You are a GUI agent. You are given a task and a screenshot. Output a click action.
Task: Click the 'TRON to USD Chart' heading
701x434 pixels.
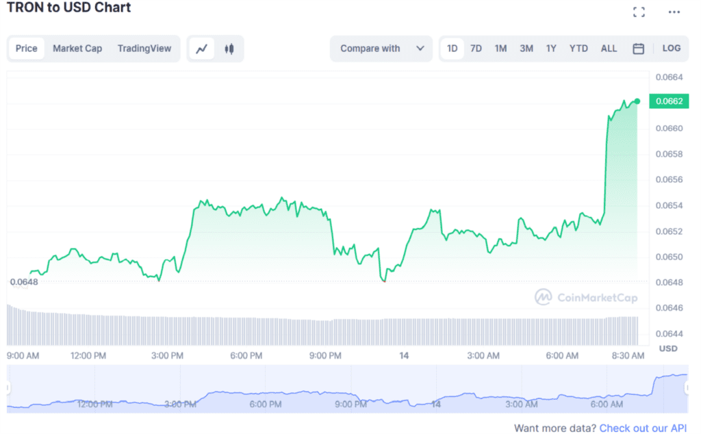coord(69,7)
